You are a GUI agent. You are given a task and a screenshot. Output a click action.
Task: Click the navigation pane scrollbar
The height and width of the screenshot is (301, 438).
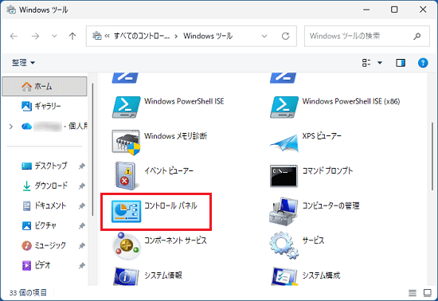(x=92, y=150)
